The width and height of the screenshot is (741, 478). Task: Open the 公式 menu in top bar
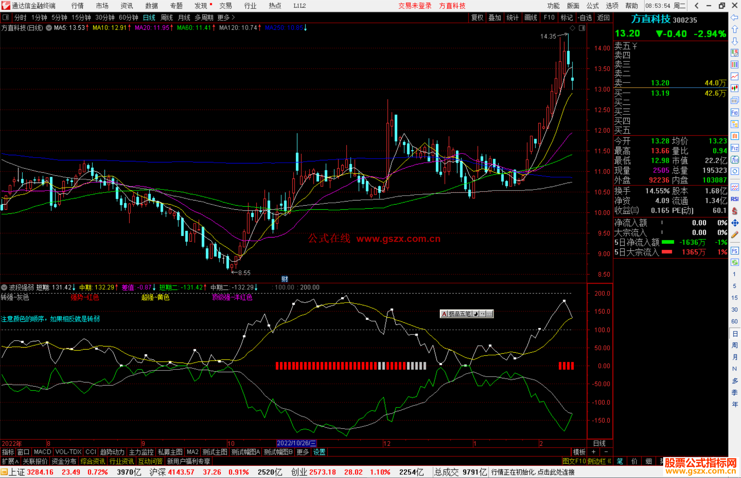click(592, 6)
